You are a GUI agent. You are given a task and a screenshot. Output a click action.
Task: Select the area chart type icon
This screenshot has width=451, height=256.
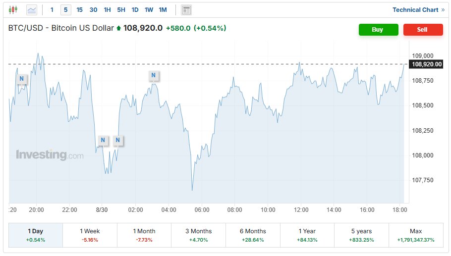pos(32,10)
